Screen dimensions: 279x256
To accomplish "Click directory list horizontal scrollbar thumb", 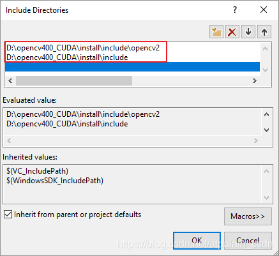I will pos(74,80).
